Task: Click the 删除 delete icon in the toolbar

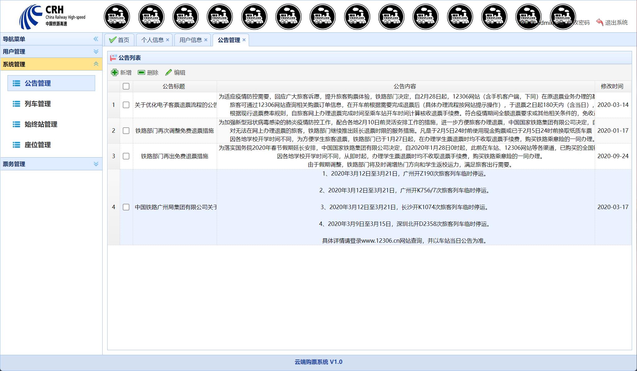Action: click(x=142, y=72)
